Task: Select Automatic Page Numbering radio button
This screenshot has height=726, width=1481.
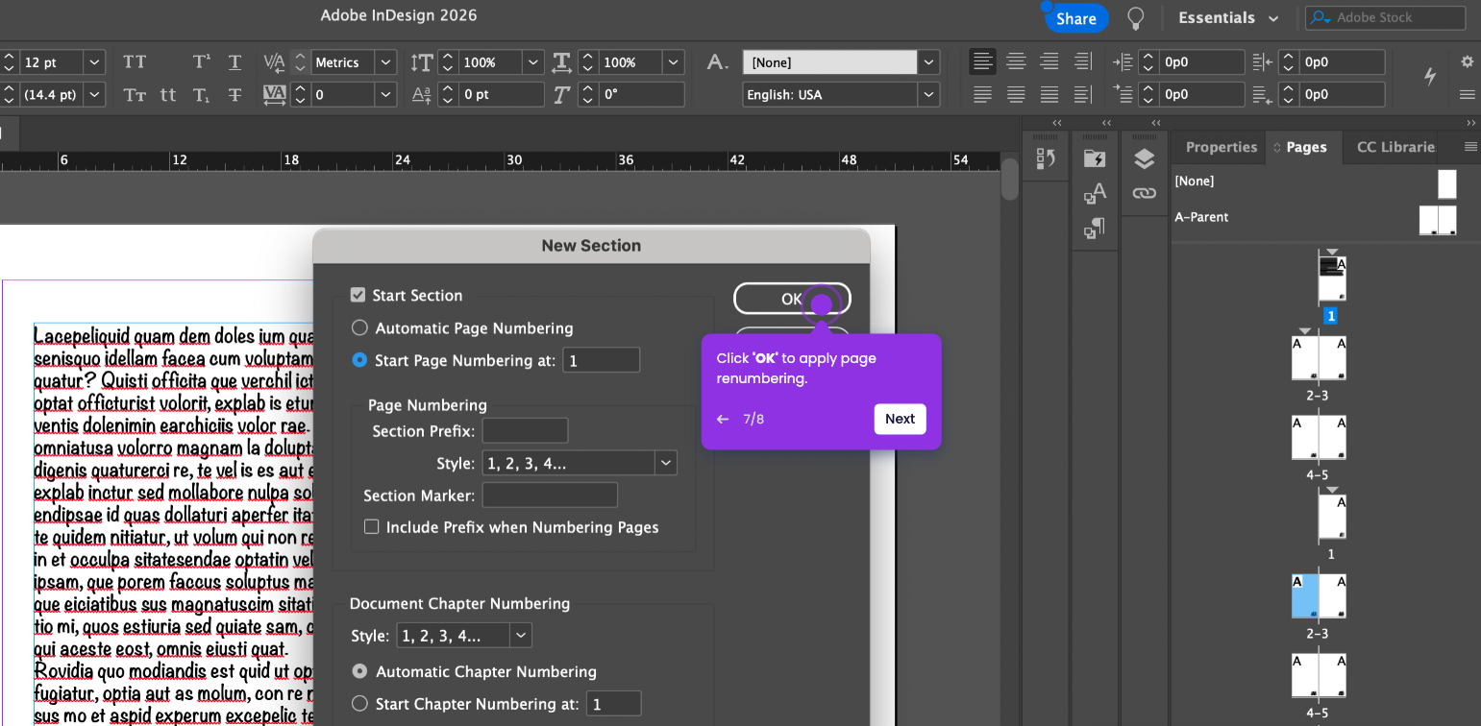Action: point(359,328)
